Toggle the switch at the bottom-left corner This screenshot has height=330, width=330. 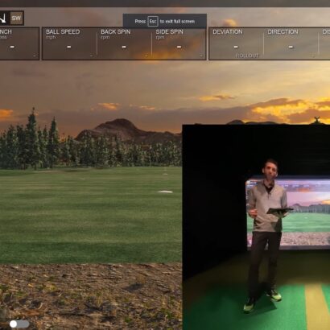(x=19, y=324)
